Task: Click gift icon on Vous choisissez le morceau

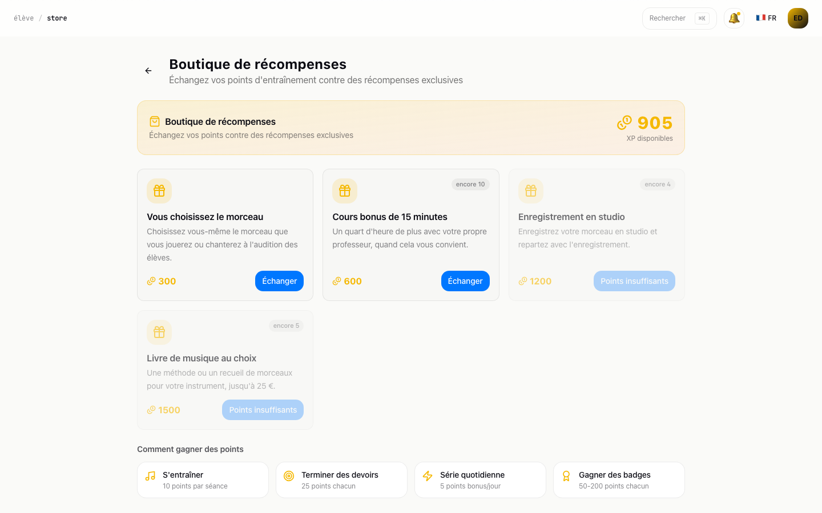Action: (159, 191)
